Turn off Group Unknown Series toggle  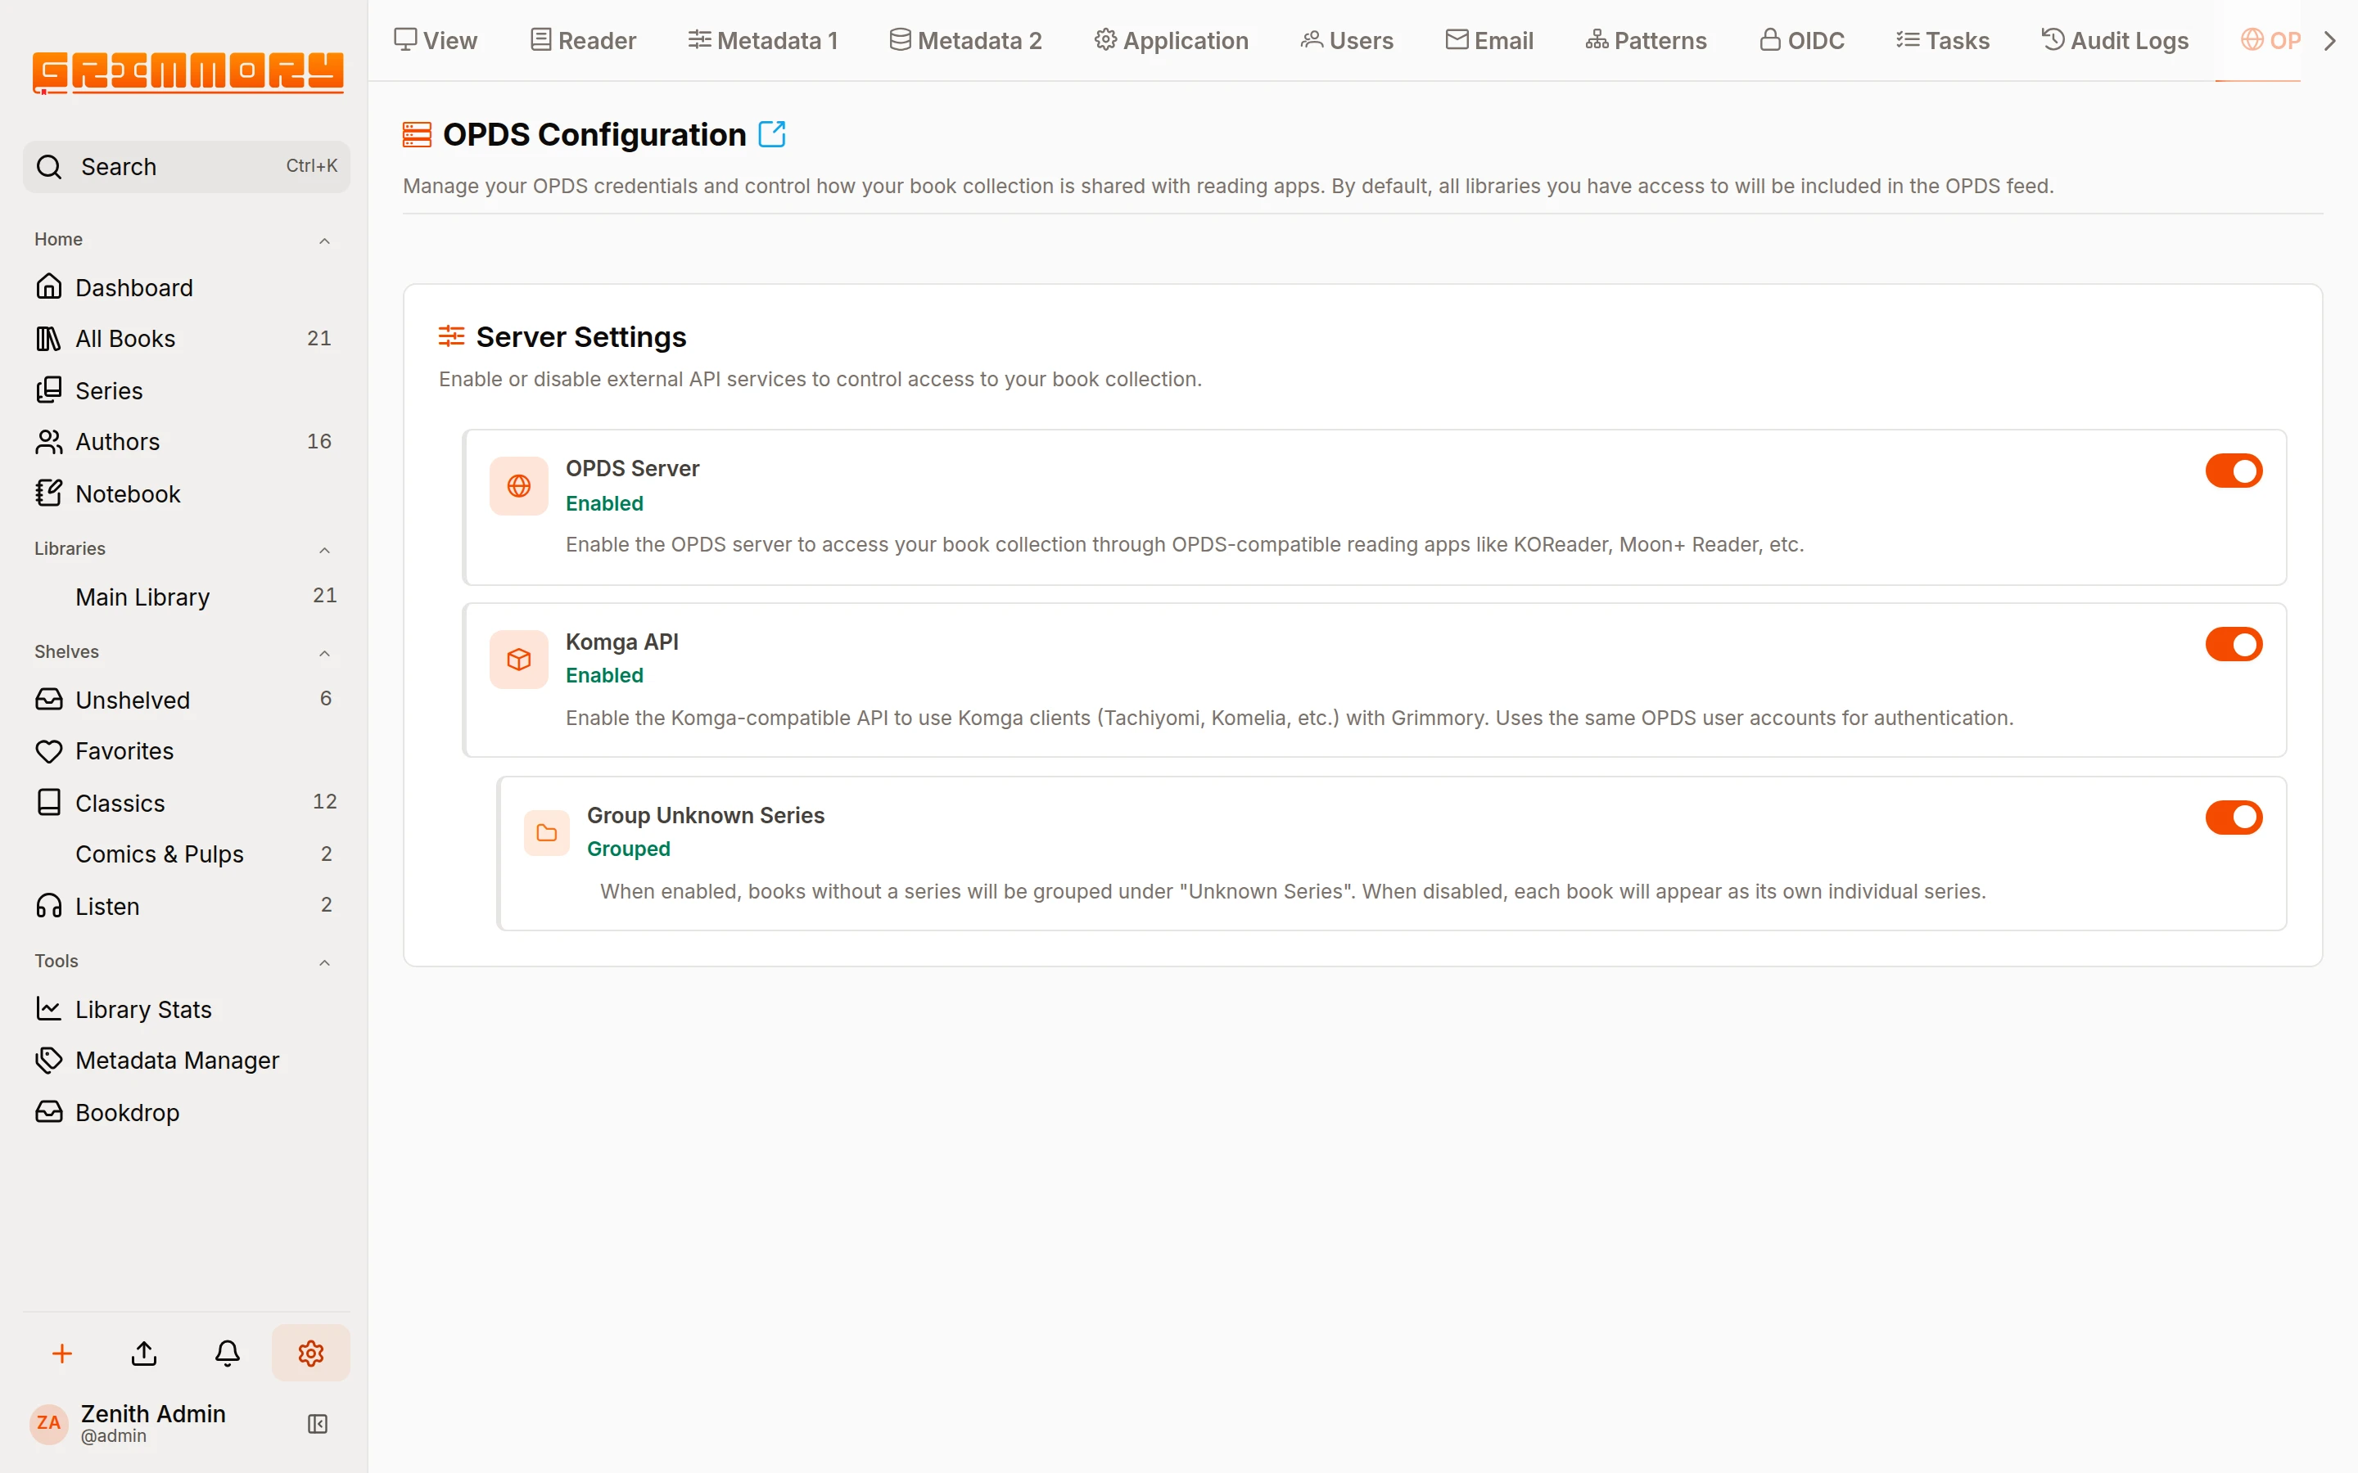(2234, 818)
